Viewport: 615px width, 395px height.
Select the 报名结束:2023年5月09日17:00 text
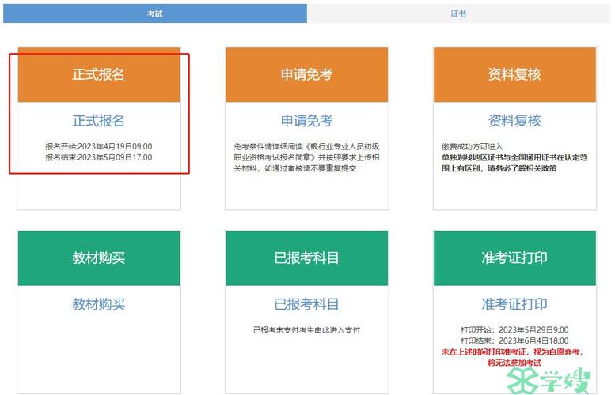pyautogui.click(x=98, y=157)
